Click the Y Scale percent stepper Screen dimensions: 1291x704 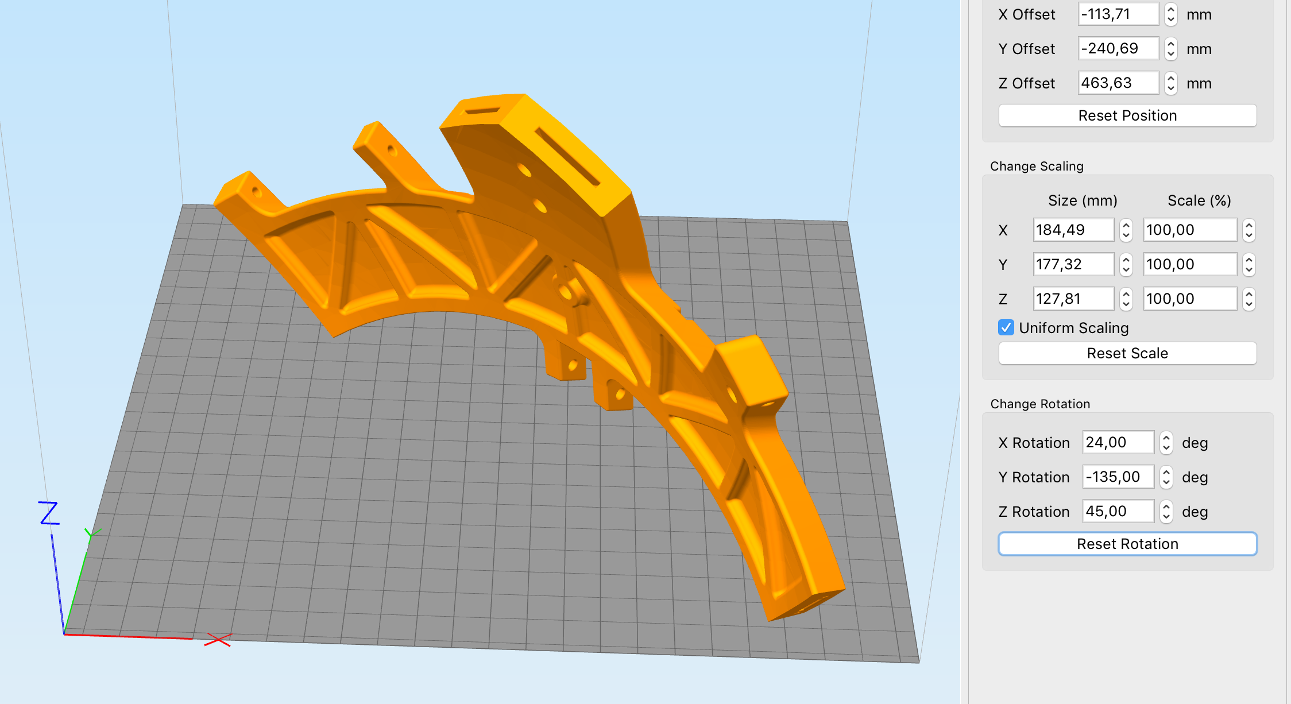coord(1249,265)
